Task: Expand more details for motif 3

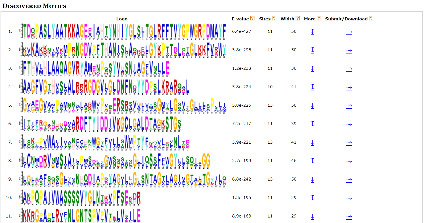Action: (x=312, y=69)
